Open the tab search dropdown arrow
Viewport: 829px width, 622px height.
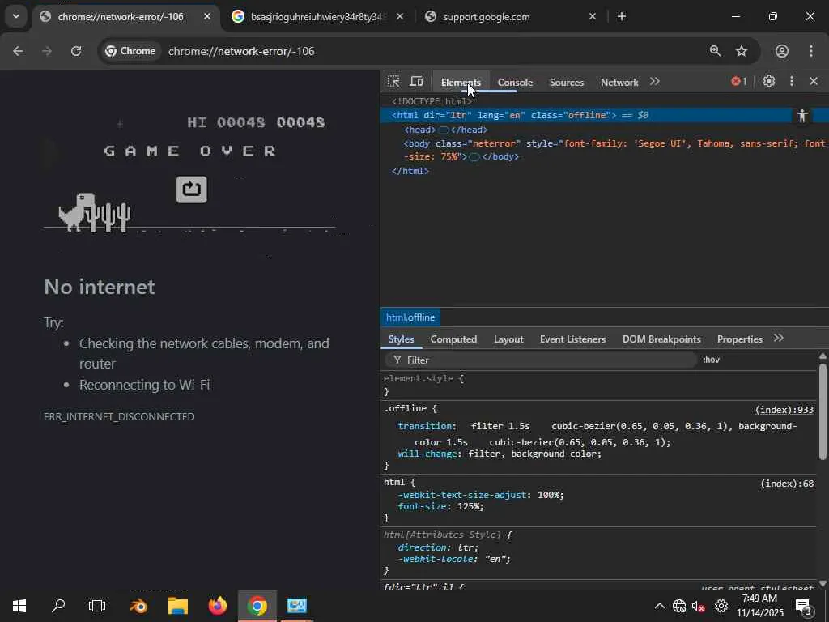pos(16,16)
